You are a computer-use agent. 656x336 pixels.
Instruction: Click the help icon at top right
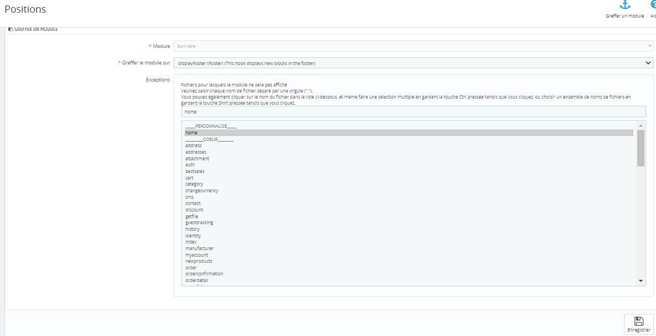[653, 4]
